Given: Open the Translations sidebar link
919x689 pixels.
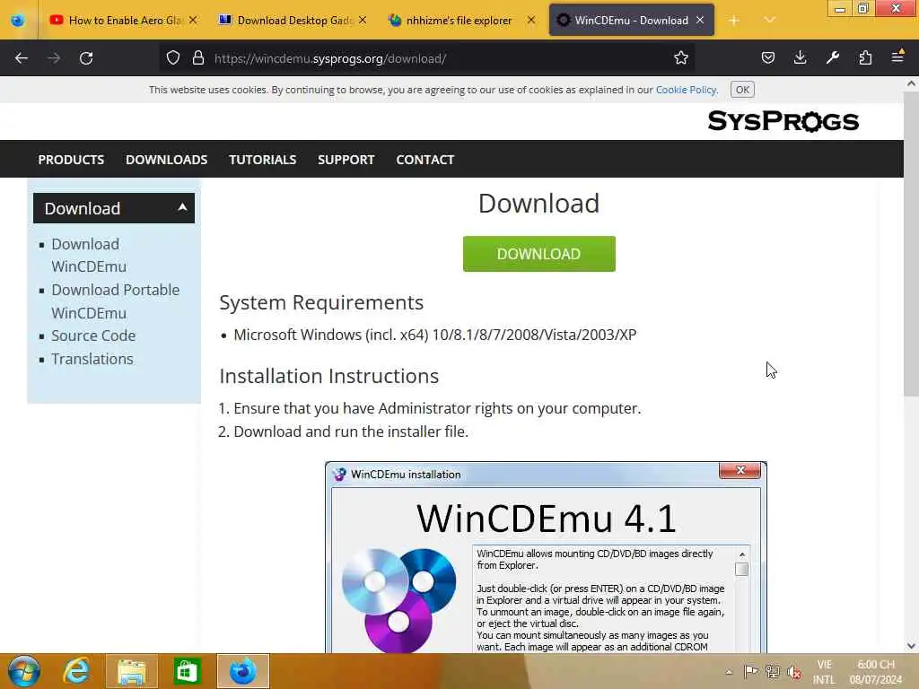Looking at the screenshot, I should (92, 359).
